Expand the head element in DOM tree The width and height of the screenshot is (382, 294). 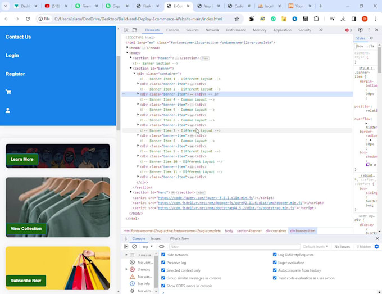(128, 48)
